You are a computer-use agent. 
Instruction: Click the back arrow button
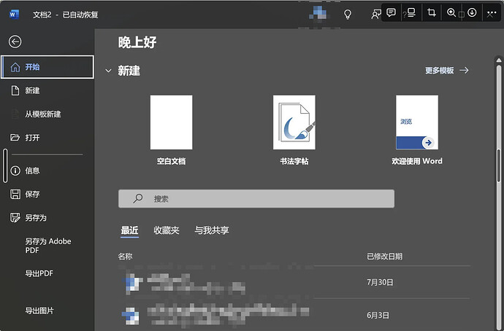click(x=15, y=42)
